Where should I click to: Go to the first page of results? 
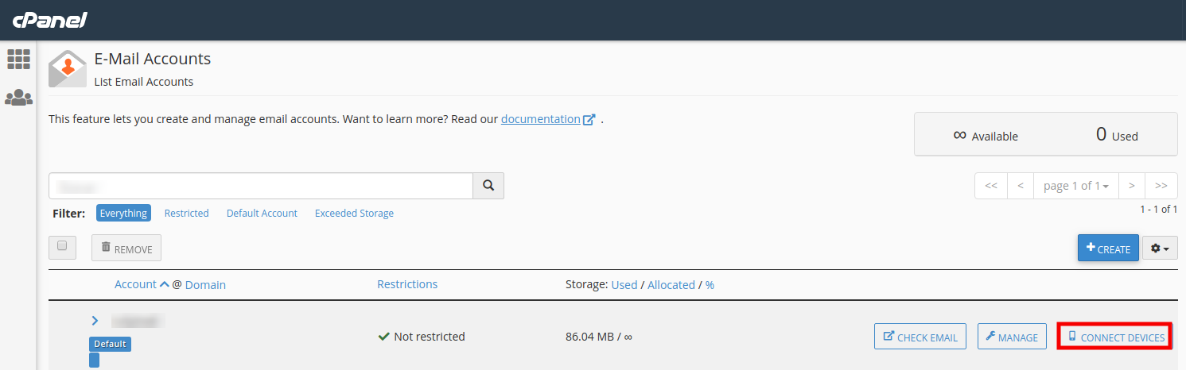pyautogui.click(x=991, y=186)
